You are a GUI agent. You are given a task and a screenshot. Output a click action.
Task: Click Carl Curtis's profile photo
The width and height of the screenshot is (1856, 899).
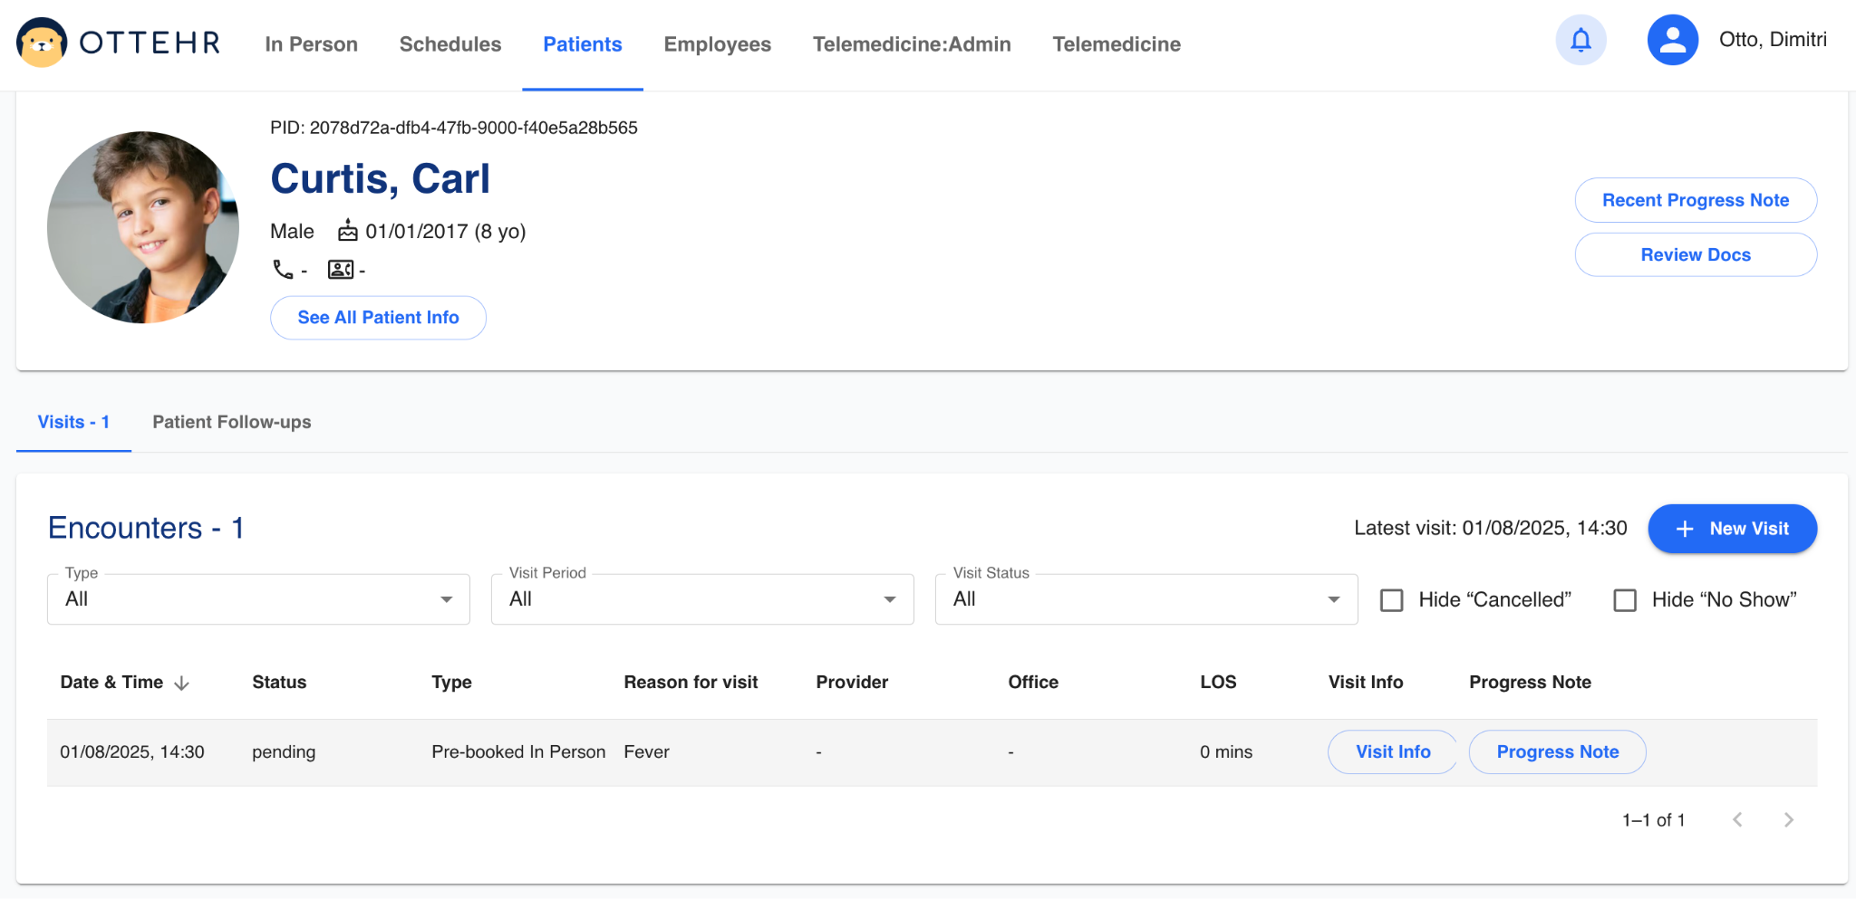(x=143, y=227)
